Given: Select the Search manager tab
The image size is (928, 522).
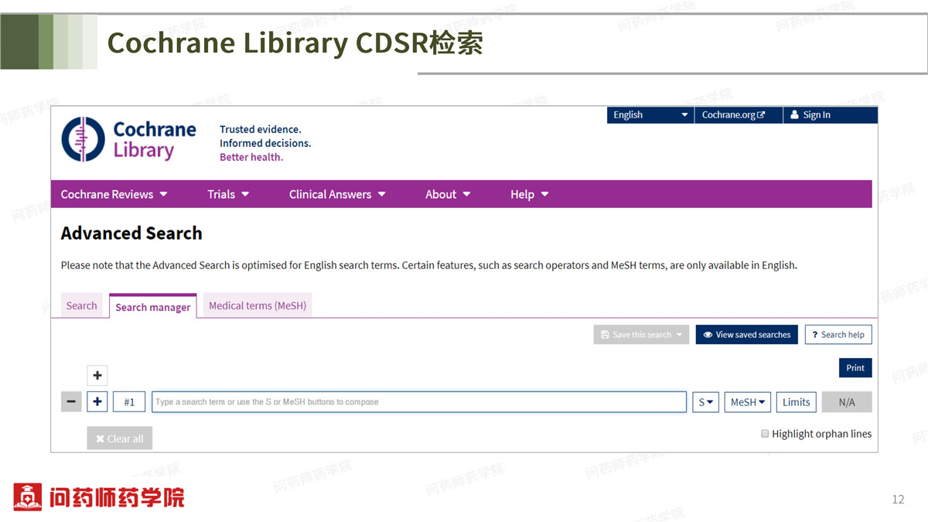Looking at the screenshot, I should pos(153,306).
